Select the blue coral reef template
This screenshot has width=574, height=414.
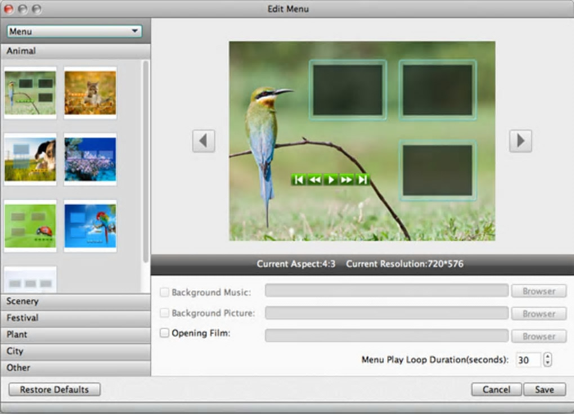(x=91, y=159)
